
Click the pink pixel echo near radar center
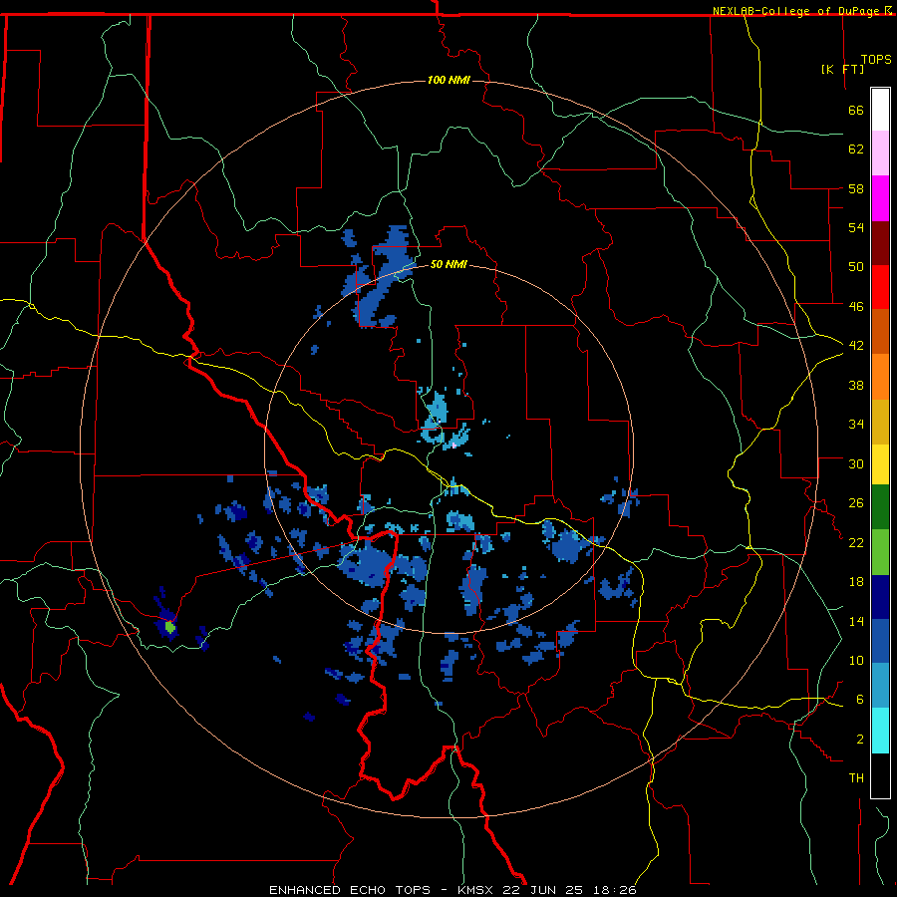[454, 445]
